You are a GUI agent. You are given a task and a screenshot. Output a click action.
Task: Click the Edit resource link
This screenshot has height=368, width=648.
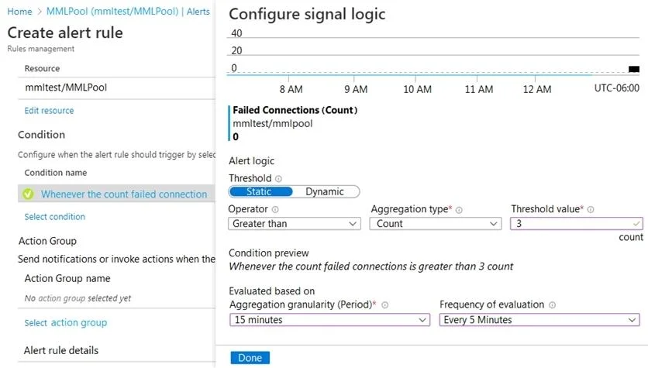click(49, 111)
